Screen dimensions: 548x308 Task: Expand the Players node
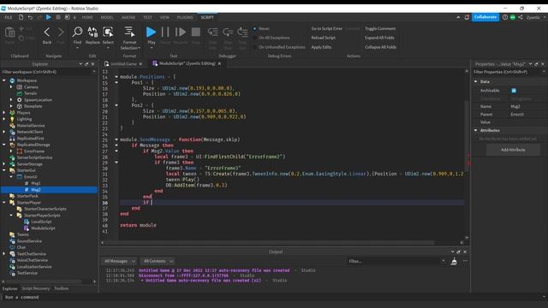[x=4, y=113]
